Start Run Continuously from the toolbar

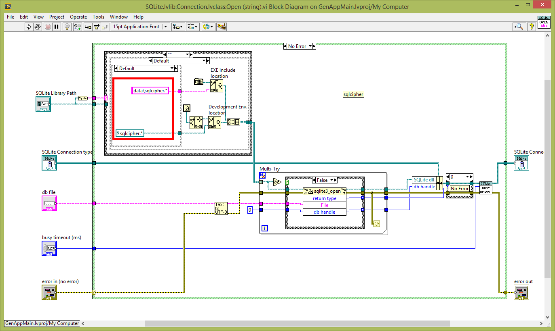(38, 27)
